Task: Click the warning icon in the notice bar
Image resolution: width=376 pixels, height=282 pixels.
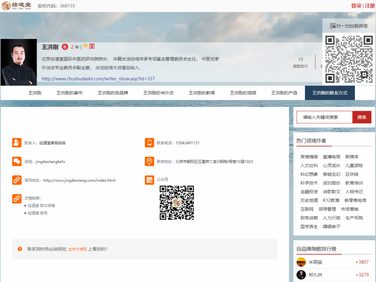Action: coord(20,249)
